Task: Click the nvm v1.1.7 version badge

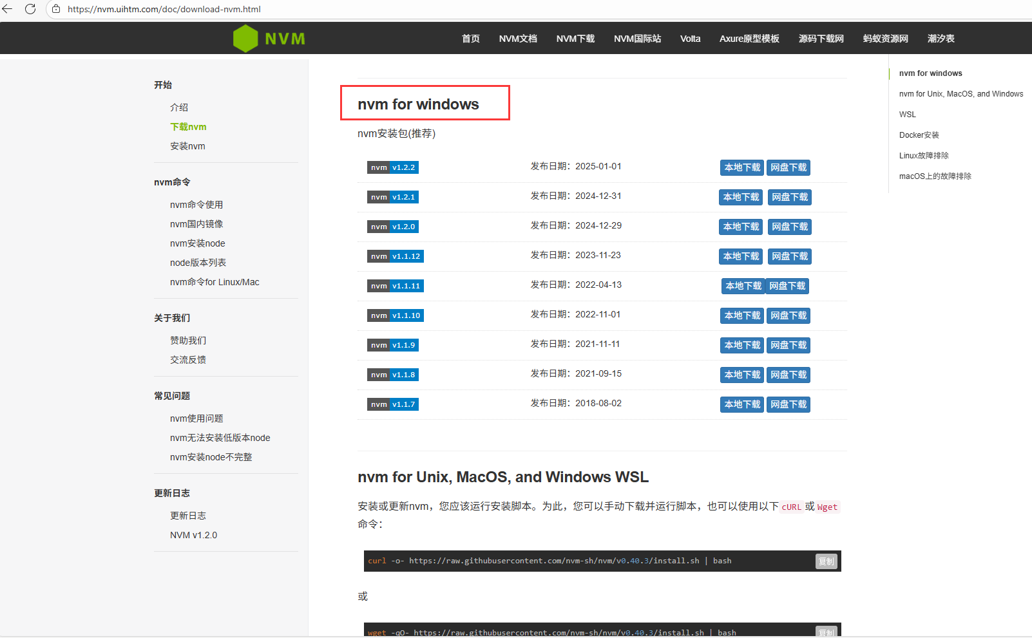Action: click(393, 404)
